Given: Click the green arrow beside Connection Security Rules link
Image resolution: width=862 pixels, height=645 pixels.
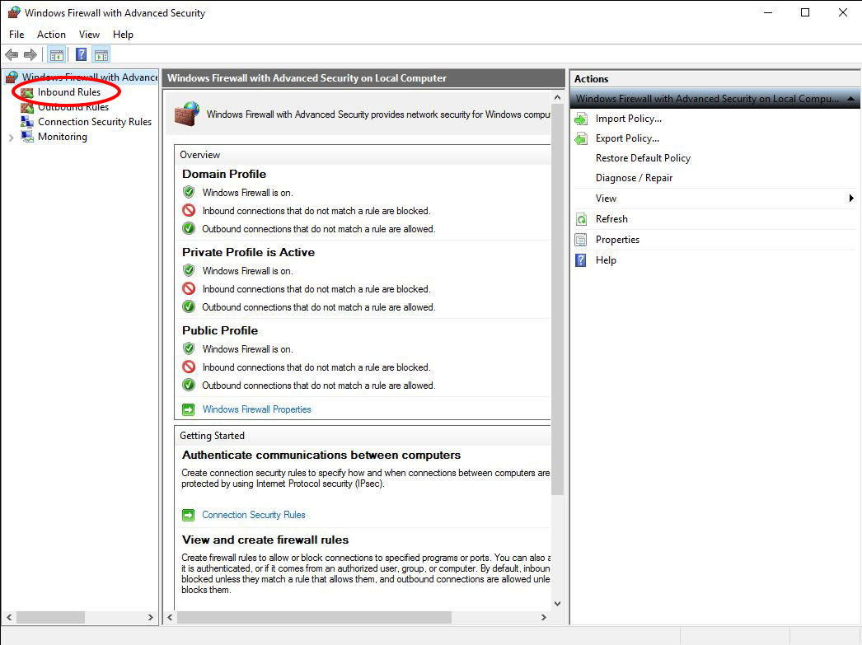Looking at the screenshot, I should (188, 516).
